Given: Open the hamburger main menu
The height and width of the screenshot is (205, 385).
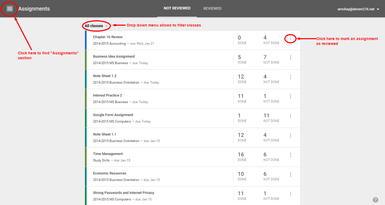Looking at the screenshot, I should [x=10, y=9].
